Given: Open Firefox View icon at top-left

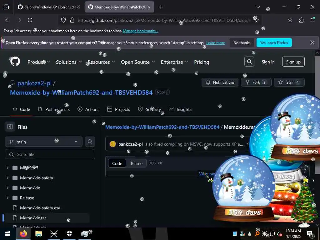Looking at the screenshot, I should [6, 7].
